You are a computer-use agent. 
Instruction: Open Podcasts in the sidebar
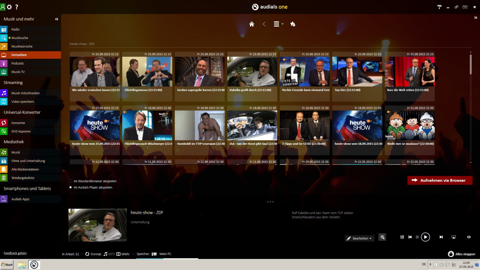point(30,63)
